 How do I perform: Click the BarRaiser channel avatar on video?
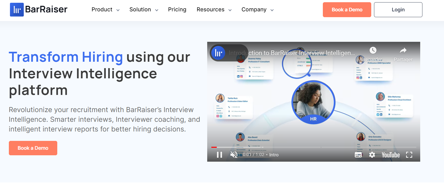point(219,53)
